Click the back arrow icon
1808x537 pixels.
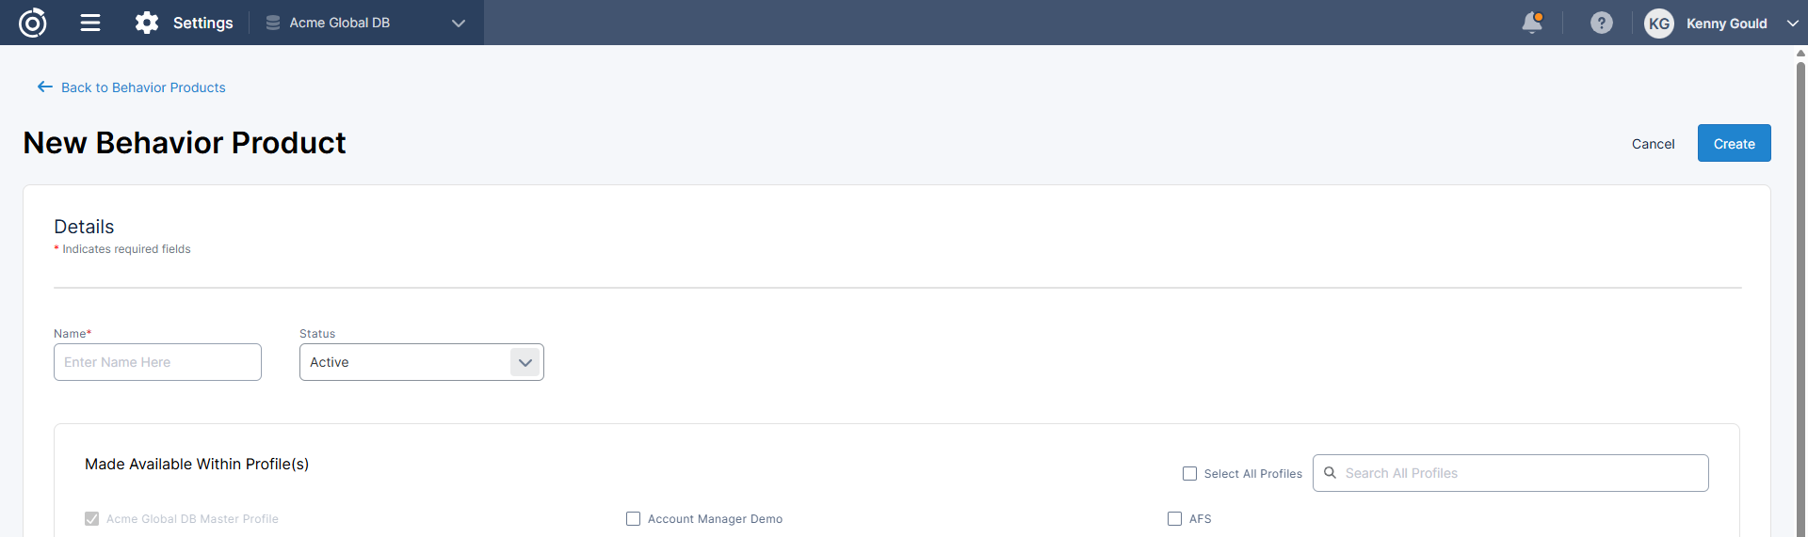pos(44,87)
